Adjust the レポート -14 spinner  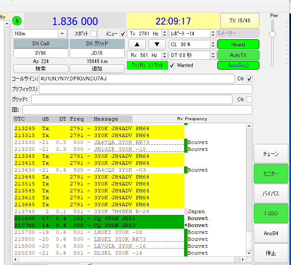pyautogui.click(x=213, y=34)
